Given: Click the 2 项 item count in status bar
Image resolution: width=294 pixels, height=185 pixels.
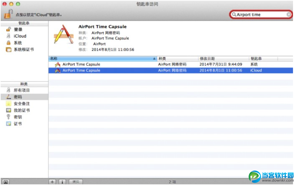Looking at the screenshot, I should pos(172,182).
